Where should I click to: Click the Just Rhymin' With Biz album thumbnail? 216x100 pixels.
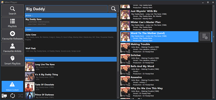(x=125, y=15)
